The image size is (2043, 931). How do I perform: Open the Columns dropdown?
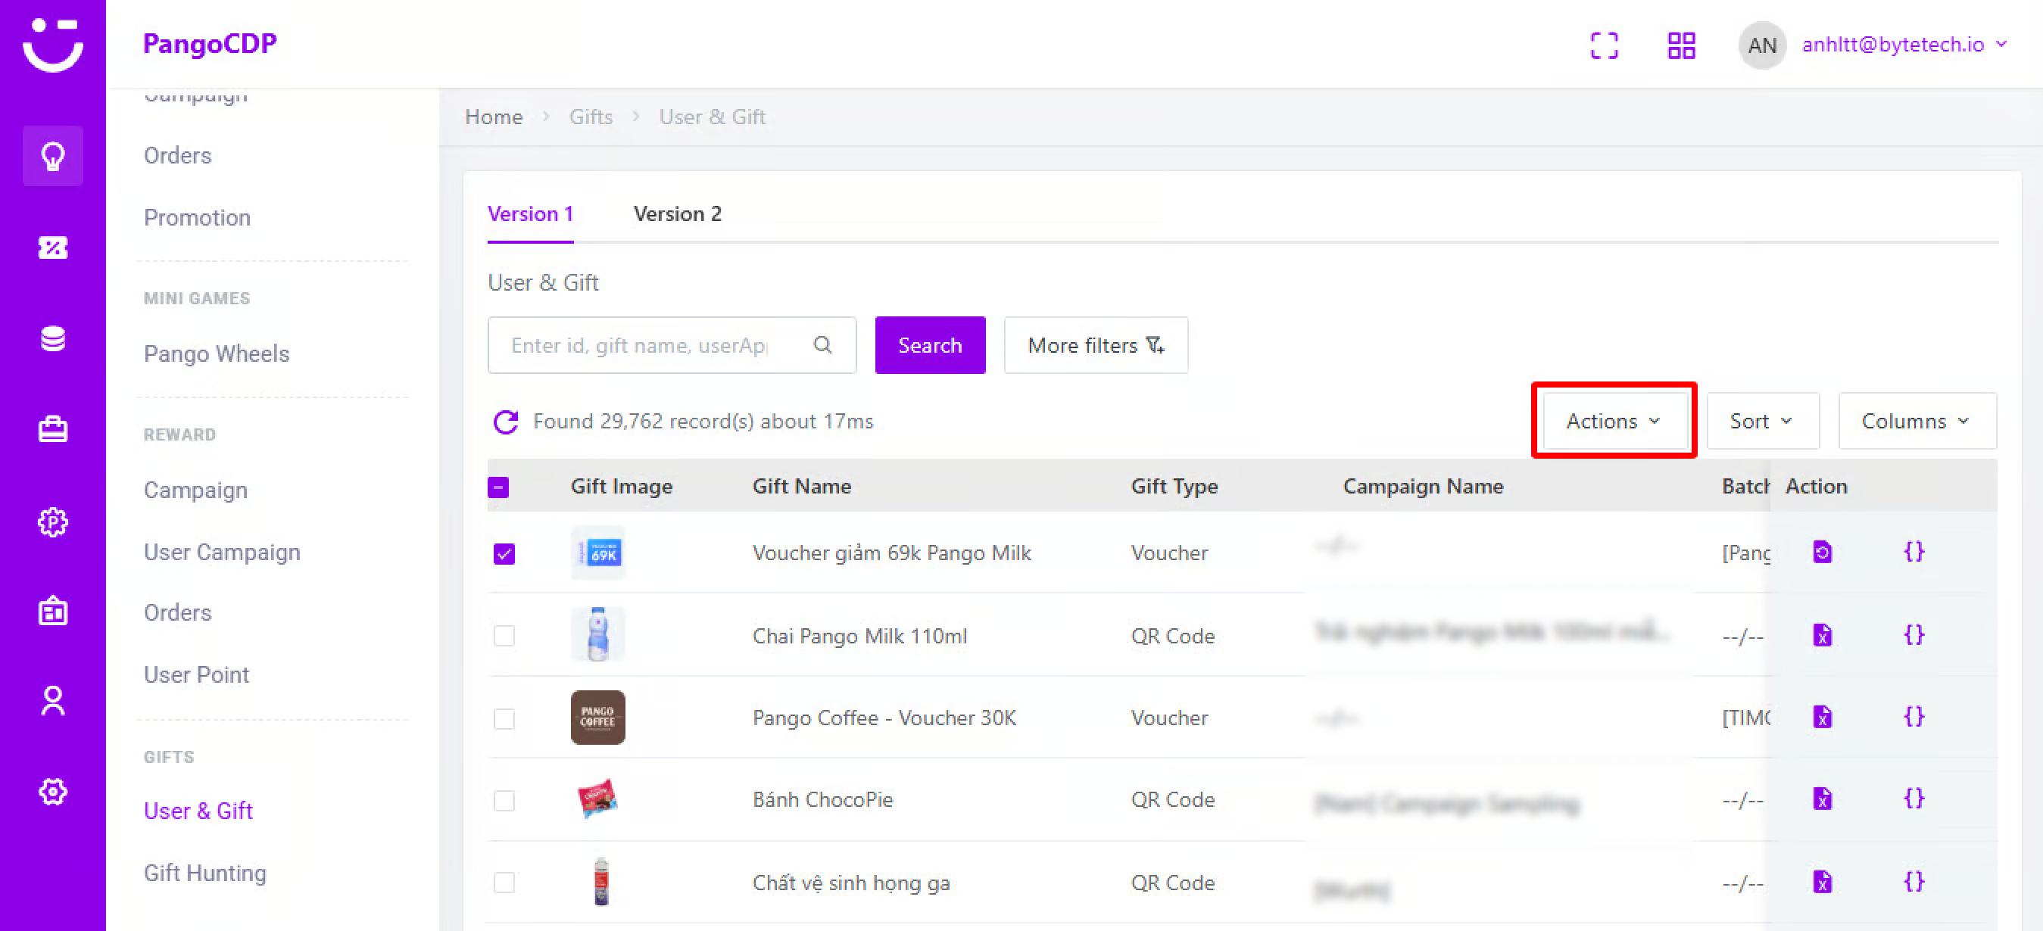click(1917, 421)
